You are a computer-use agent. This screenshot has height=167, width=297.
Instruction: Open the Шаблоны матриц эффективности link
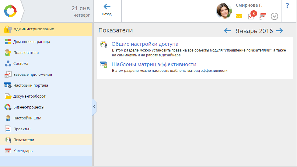[154, 64]
